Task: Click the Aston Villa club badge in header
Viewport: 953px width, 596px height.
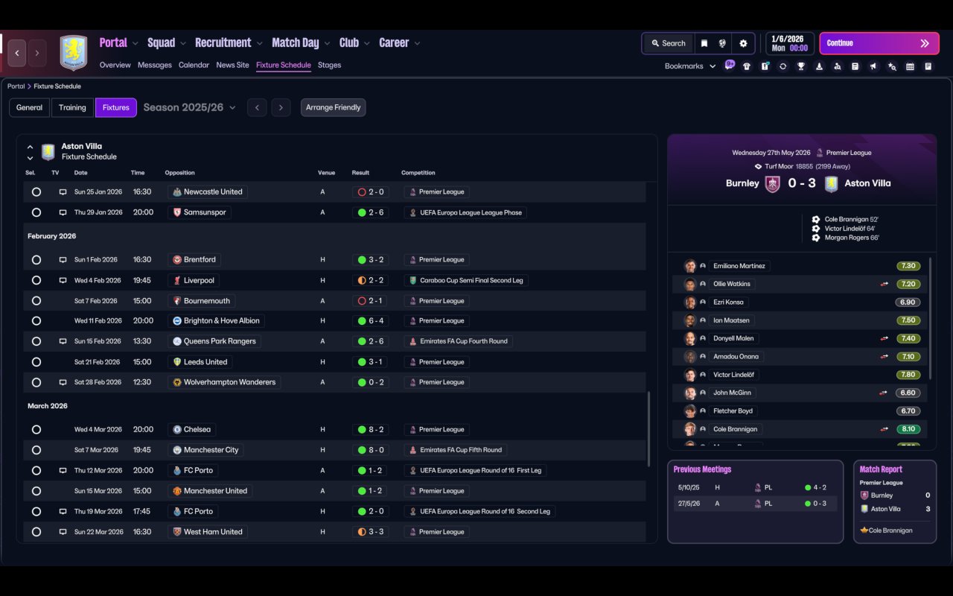Action: tap(74, 53)
